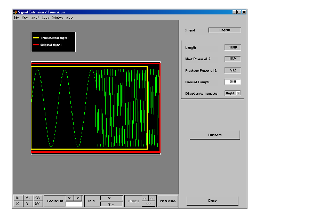
Task: Open the Direction to truncate dropdown
Action: click(x=233, y=93)
